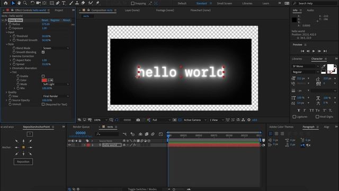Enable the Frame Blending timeline switch icon
Viewport: 339px width, 191px height.
(147, 134)
